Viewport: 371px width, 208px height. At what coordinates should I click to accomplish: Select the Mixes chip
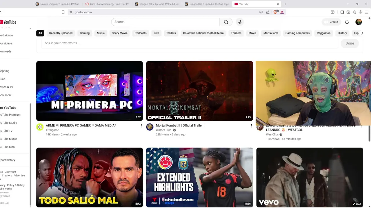[x=252, y=33]
